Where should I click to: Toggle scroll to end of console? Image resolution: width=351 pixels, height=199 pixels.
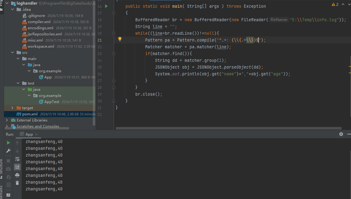click(17, 167)
